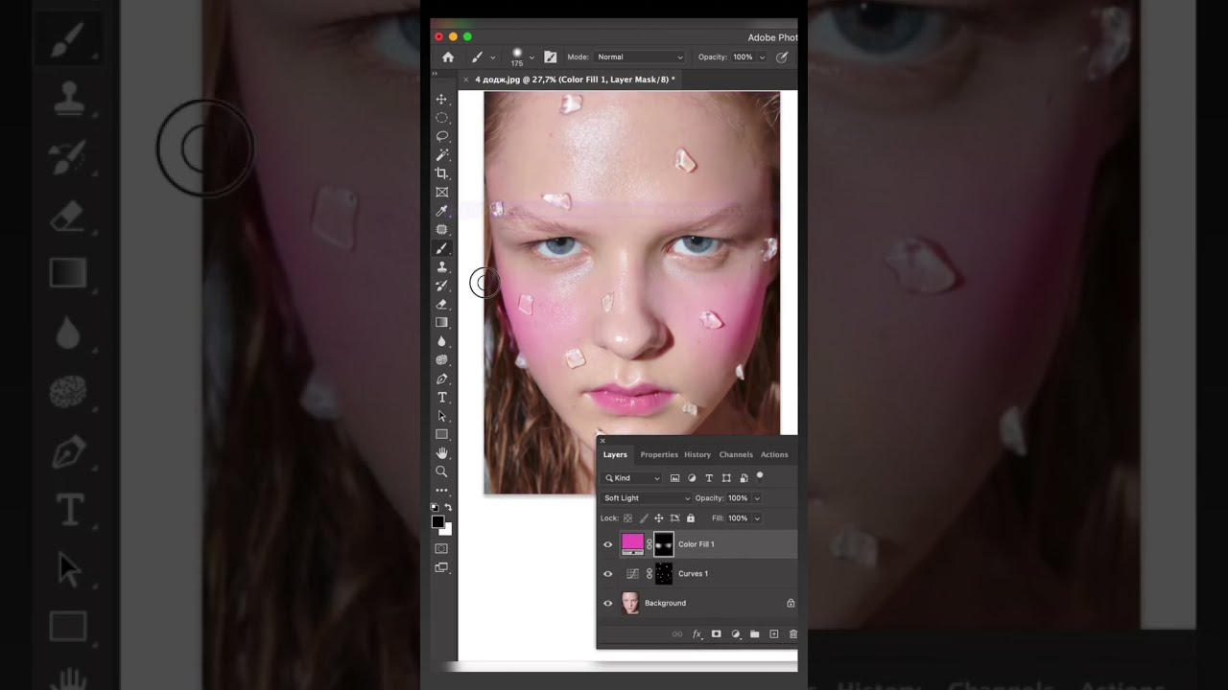Hide the Curves 1 layer

coord(607,574)
